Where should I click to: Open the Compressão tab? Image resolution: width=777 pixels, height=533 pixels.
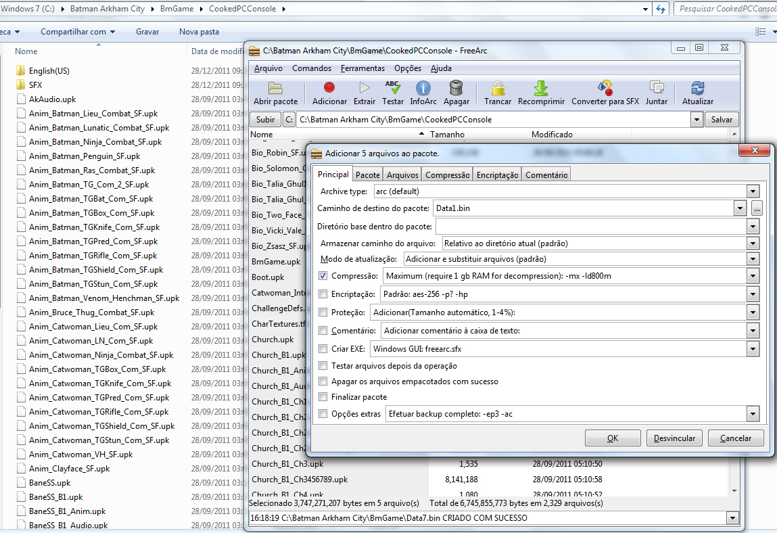click(447, 175)
